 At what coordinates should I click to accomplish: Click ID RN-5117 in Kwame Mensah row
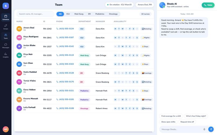47,100
